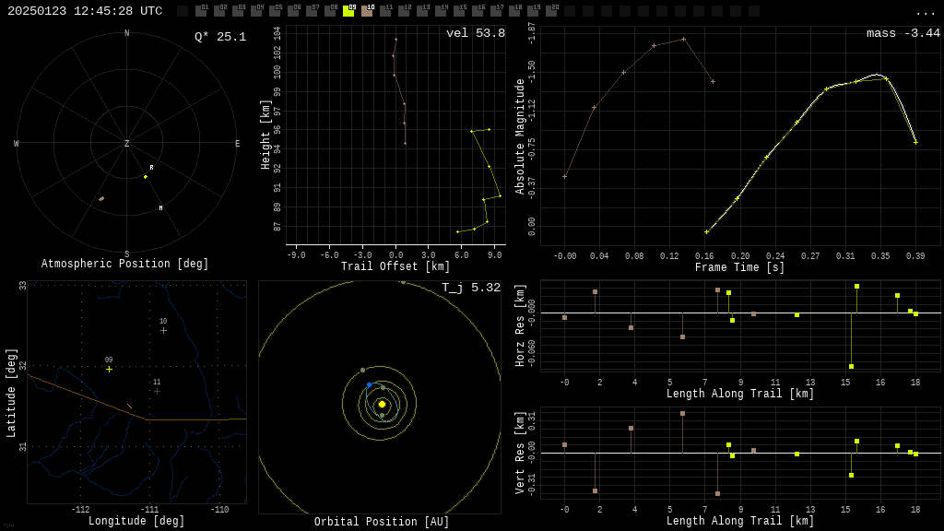Toggle selection of frame 06

(x=292, y=13)
